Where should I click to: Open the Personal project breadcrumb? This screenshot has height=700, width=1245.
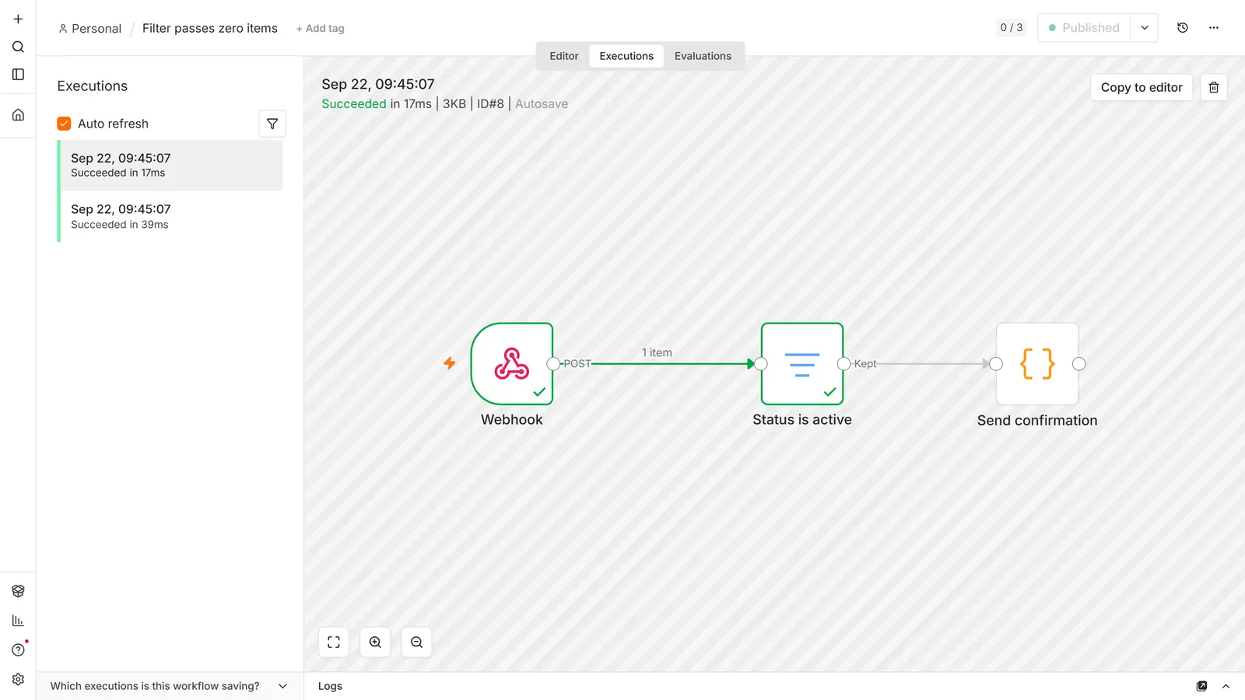click(x=90, y=29)
